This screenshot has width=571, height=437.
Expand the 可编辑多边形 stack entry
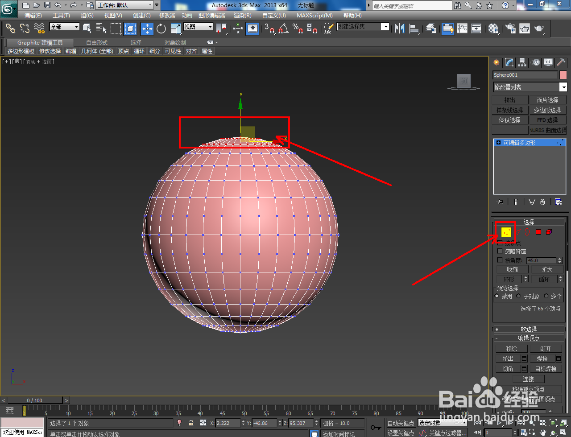pyautogui.click(x=498, y=143)
